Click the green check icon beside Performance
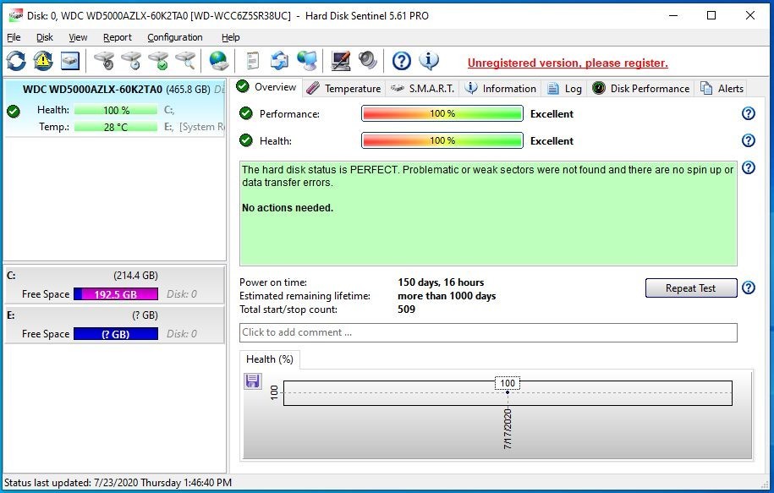This screenshot has height=493, width=774. pos(246,113)
